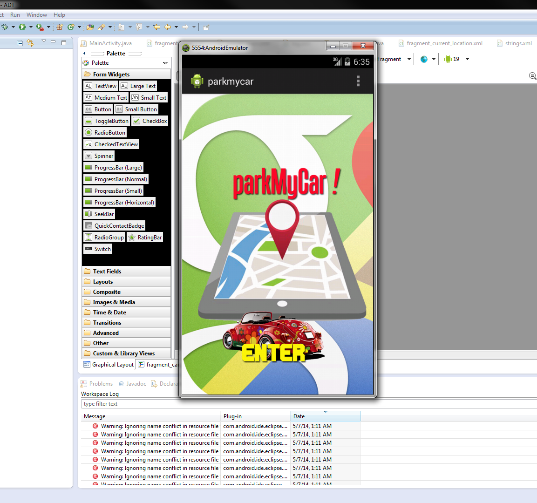Open the API level 19 dropdown arrow

[x=468, y=59]
